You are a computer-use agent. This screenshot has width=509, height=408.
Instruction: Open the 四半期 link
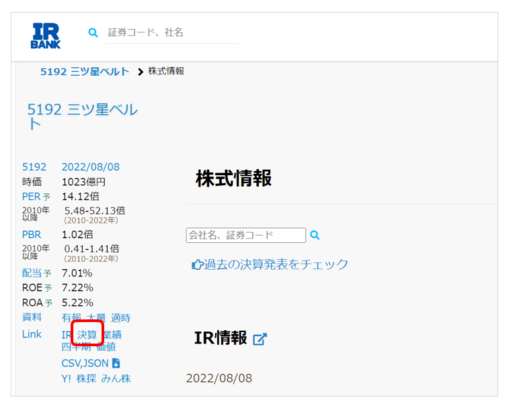76,347
